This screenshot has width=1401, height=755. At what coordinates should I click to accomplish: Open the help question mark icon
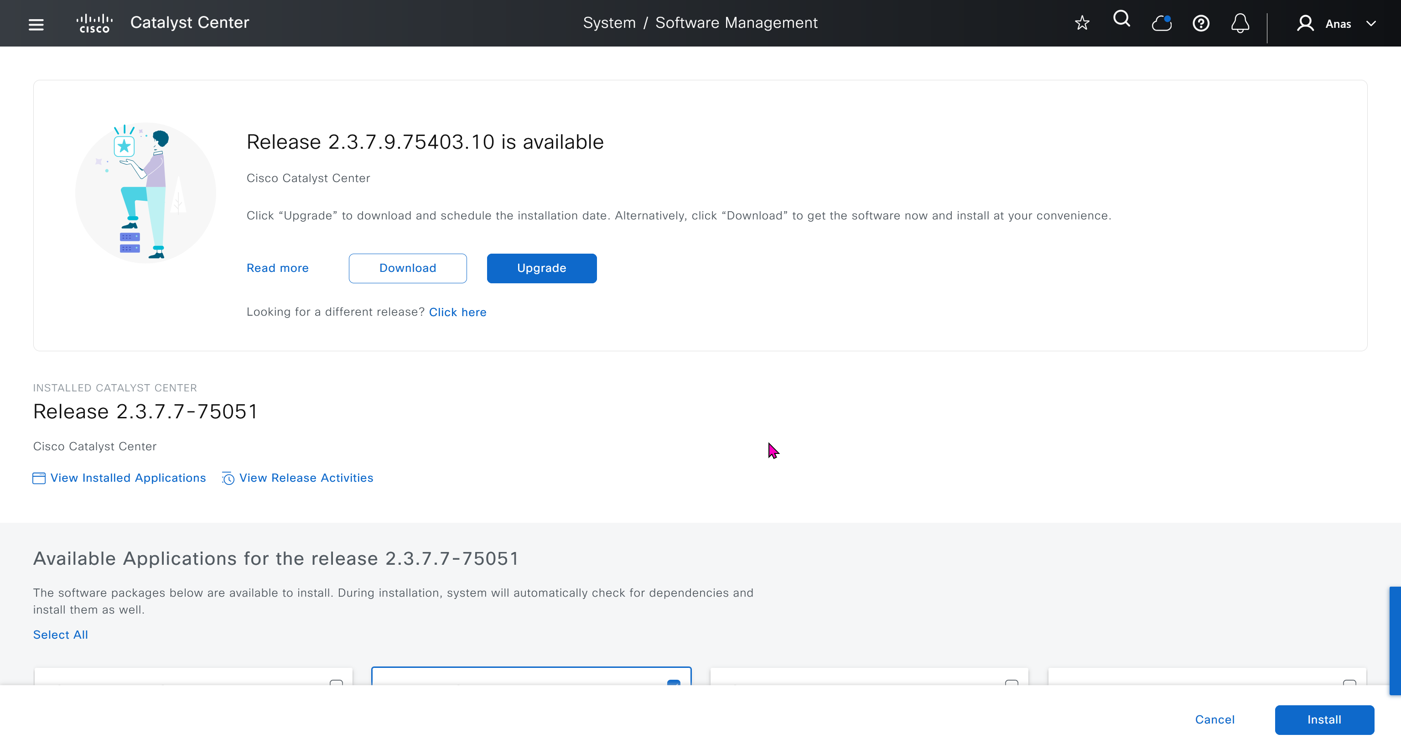pyautogui.click(x=1200, y=23)
